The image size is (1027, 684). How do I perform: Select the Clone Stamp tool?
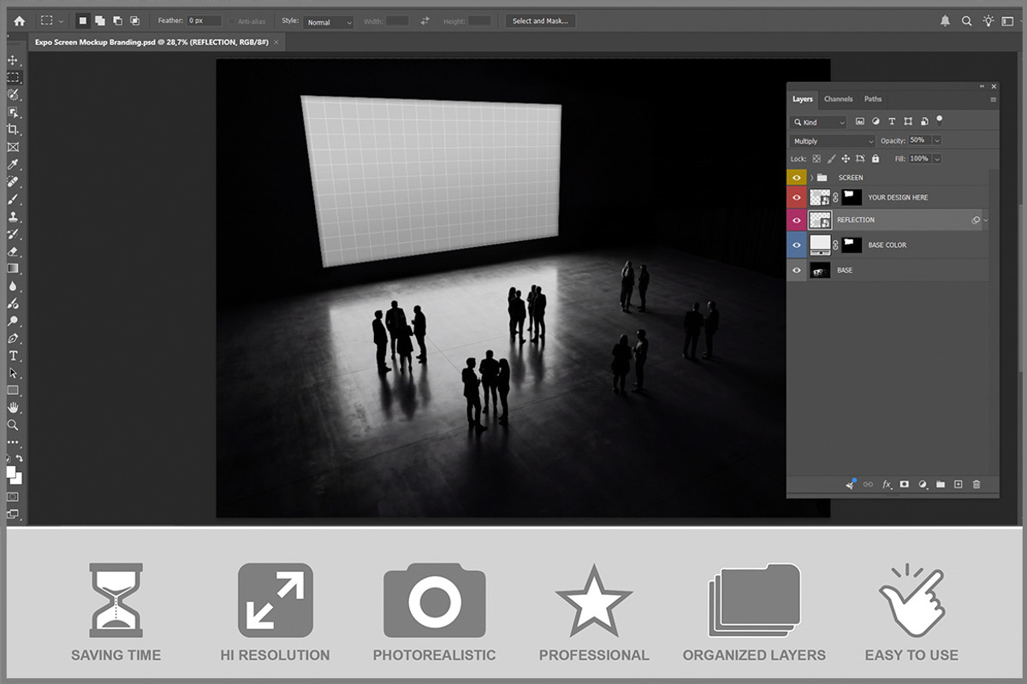13,216
